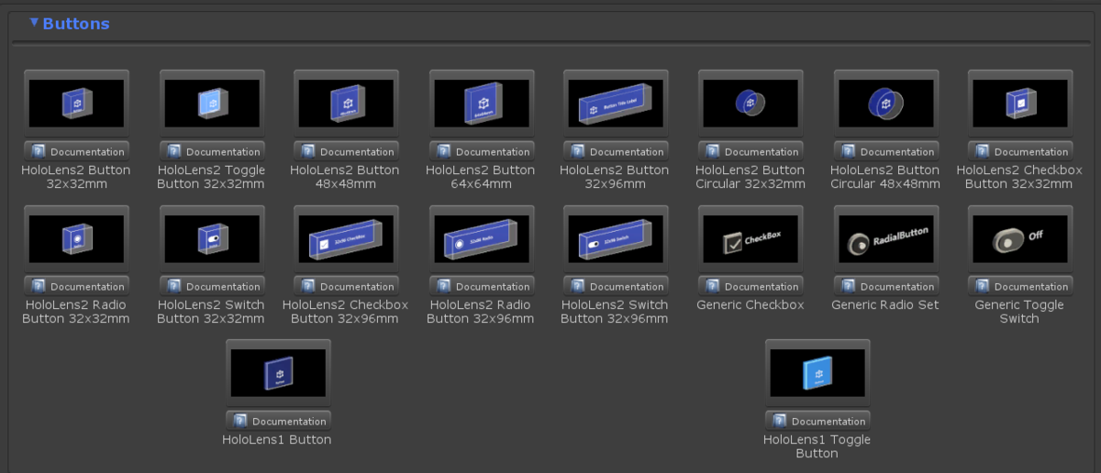
Task: Open Documentation for HoloLens2 Checkbox Button 32x32mm
Action: (x=1020, y=151)
